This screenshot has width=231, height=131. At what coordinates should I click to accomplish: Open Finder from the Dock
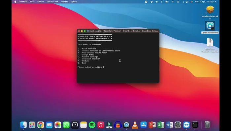[23, 125]
